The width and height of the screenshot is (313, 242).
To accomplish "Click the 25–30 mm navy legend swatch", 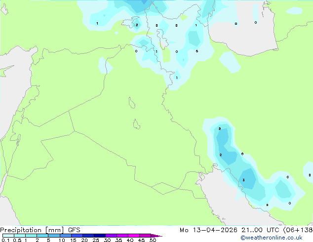I will point(99,236).
